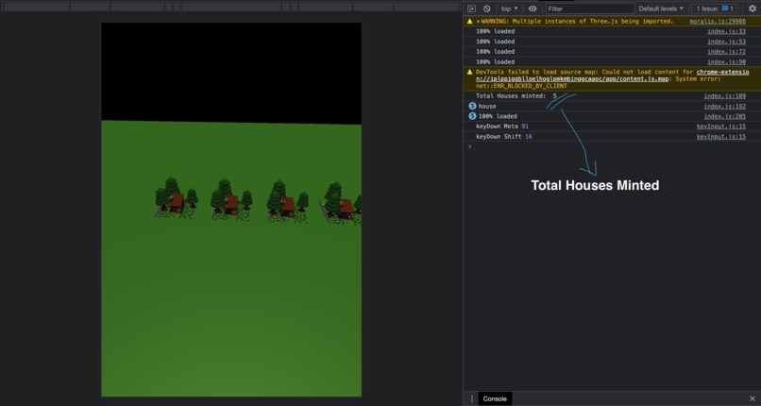Open keyInput.js:15 link beside keyDown Shift
Viewport: 761px width, 406px height.
click(721, 137)
